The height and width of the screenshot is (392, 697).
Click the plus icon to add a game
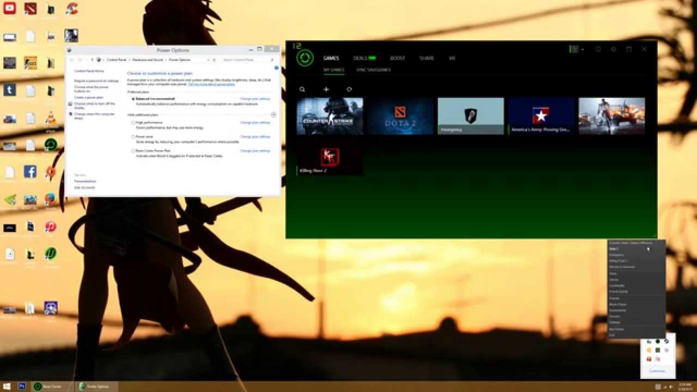pyautogui.click(x=326, y=89)
